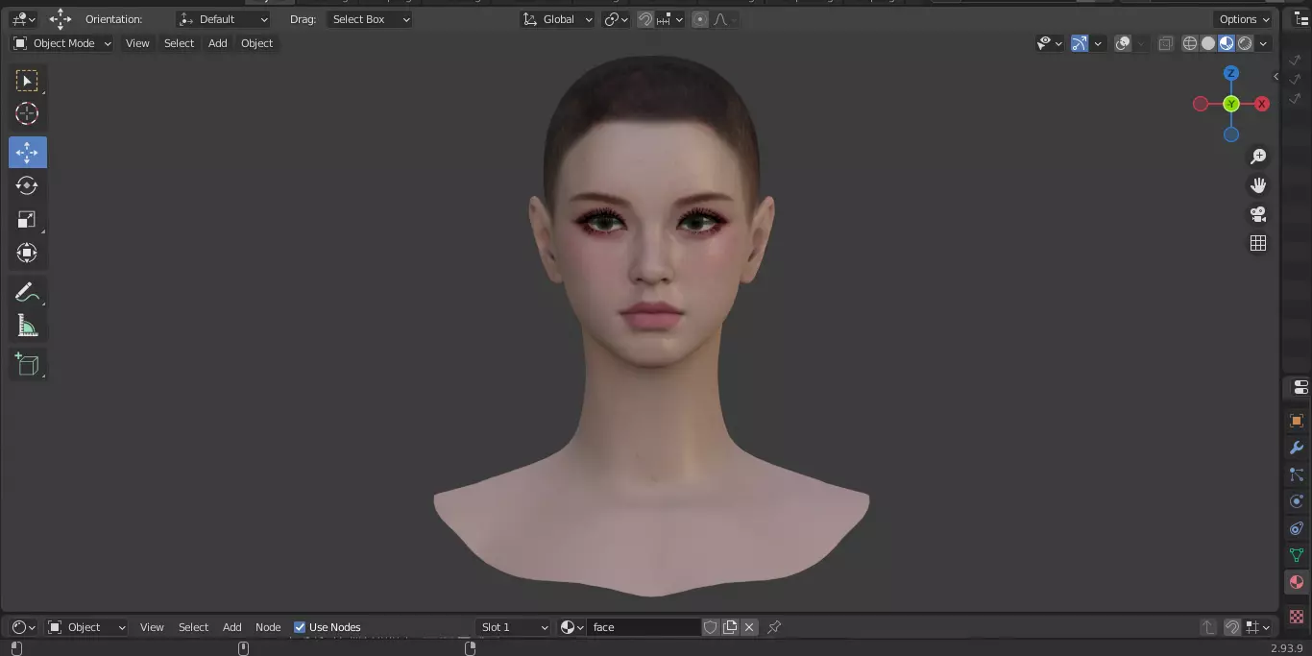Viewport: 1312px width, 656px height.
Task: Toggle proportional editing button
Action: (x=700, y=19)
